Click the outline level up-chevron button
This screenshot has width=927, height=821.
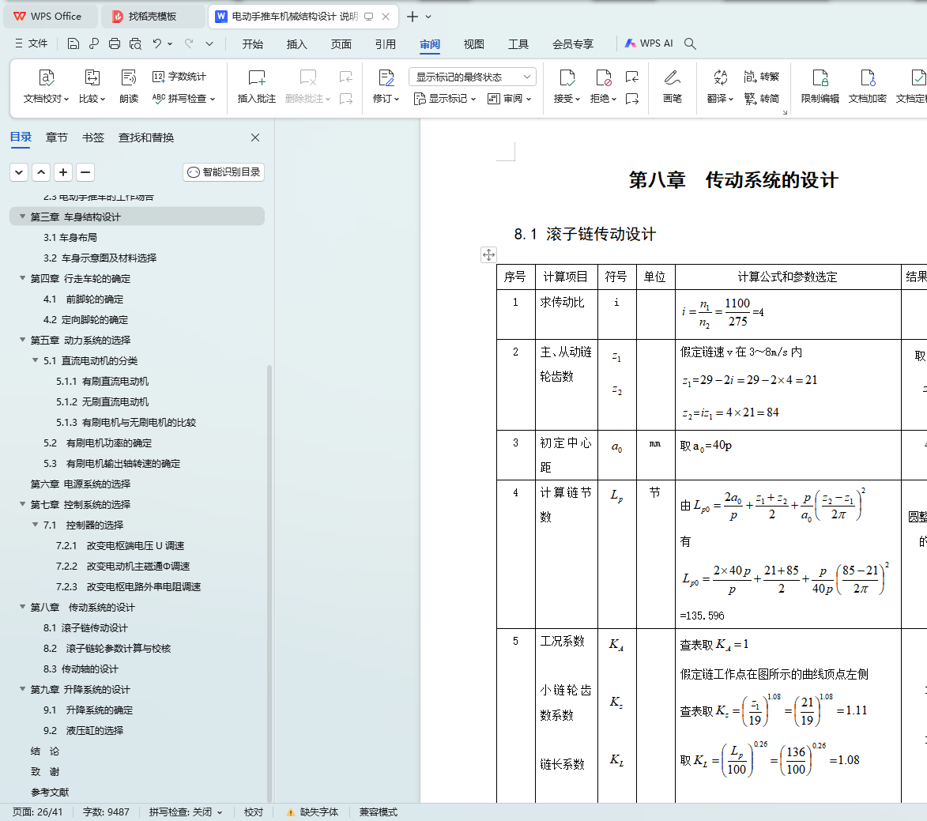(x=41, y=172)
